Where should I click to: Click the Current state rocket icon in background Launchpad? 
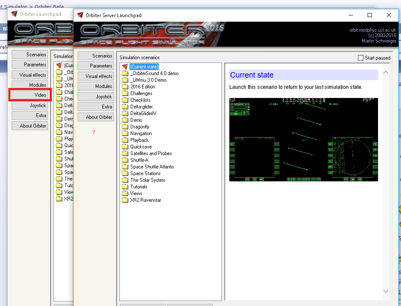(59, 65)
